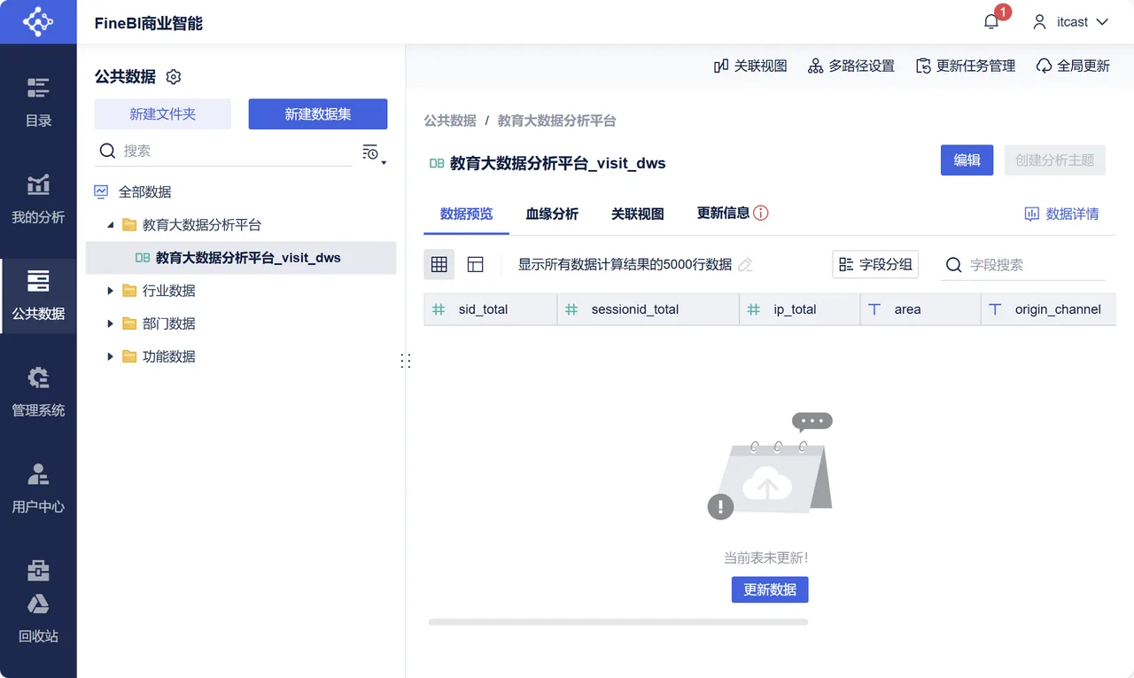Click the edit pencil beside 5000行数据

pos(745,265)
